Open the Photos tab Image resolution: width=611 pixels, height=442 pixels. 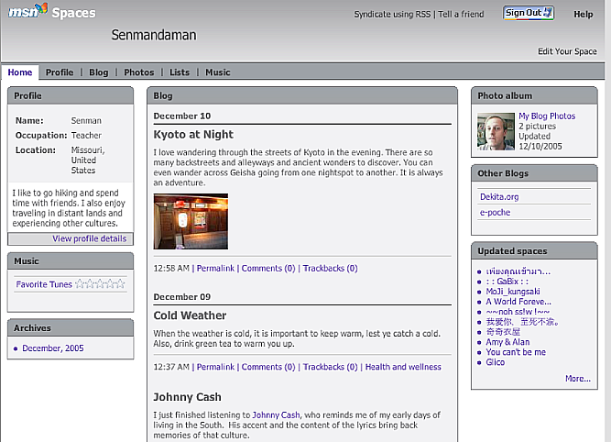(139, 72)
